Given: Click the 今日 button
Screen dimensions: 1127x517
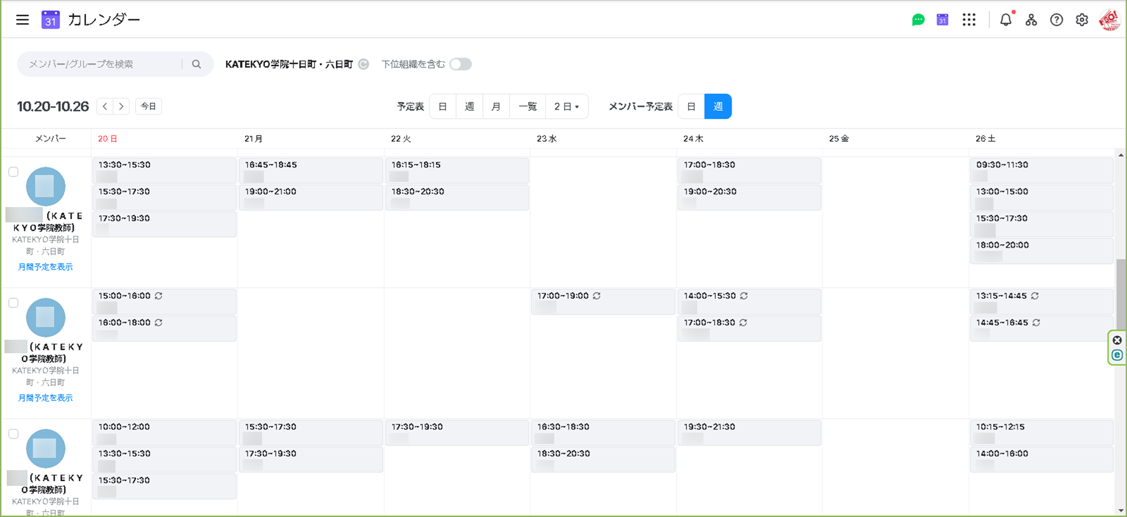Looking at the screenshot, I should pos(148,106).
